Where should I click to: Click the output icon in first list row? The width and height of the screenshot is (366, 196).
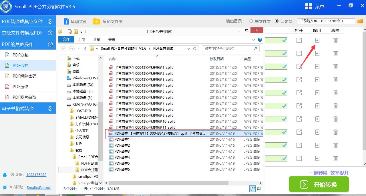tap(317, 40)
